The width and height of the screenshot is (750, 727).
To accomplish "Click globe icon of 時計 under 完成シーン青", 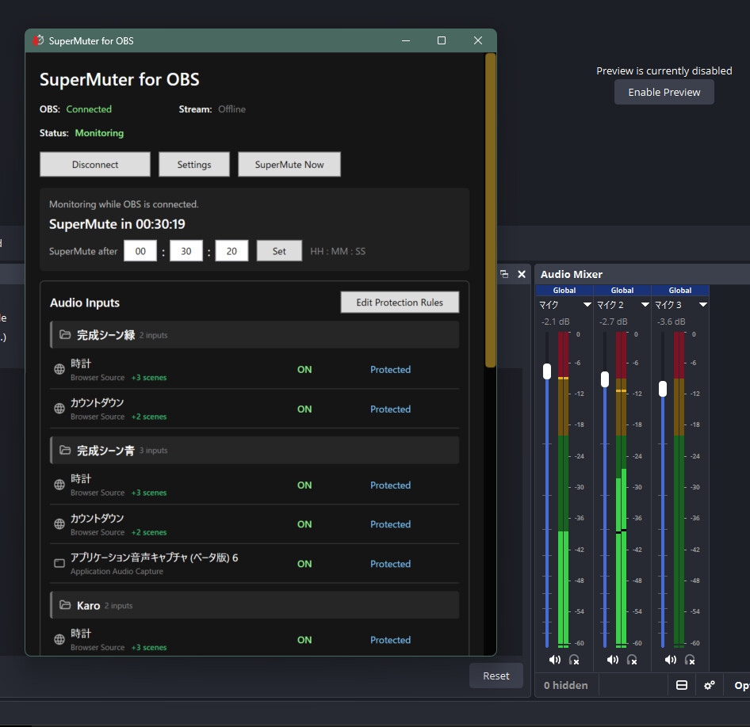I will tap(59, 485).
